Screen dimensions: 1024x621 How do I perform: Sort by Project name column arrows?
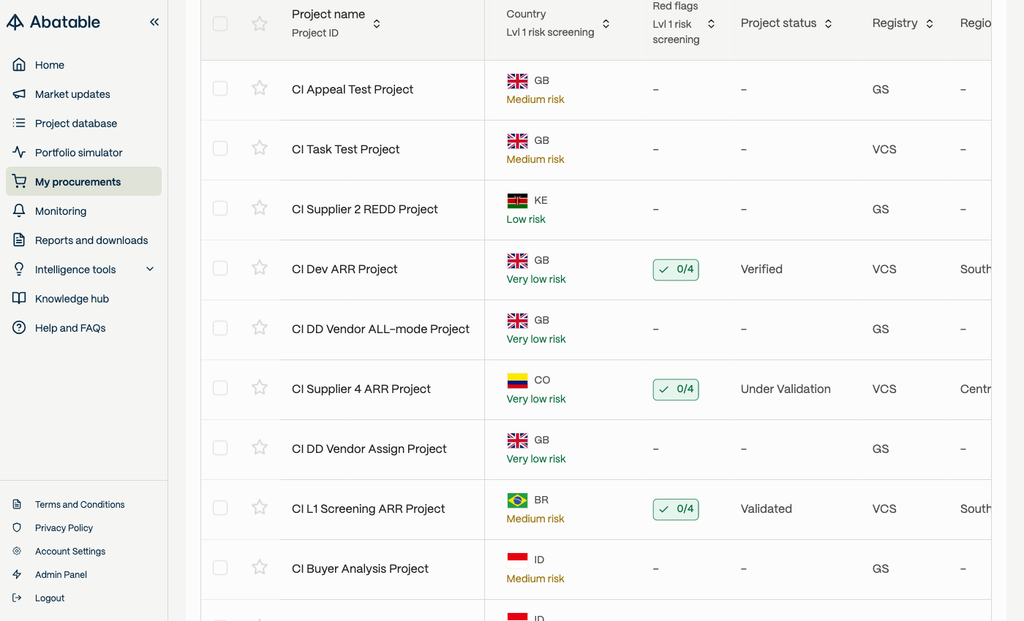pos(377,24)
